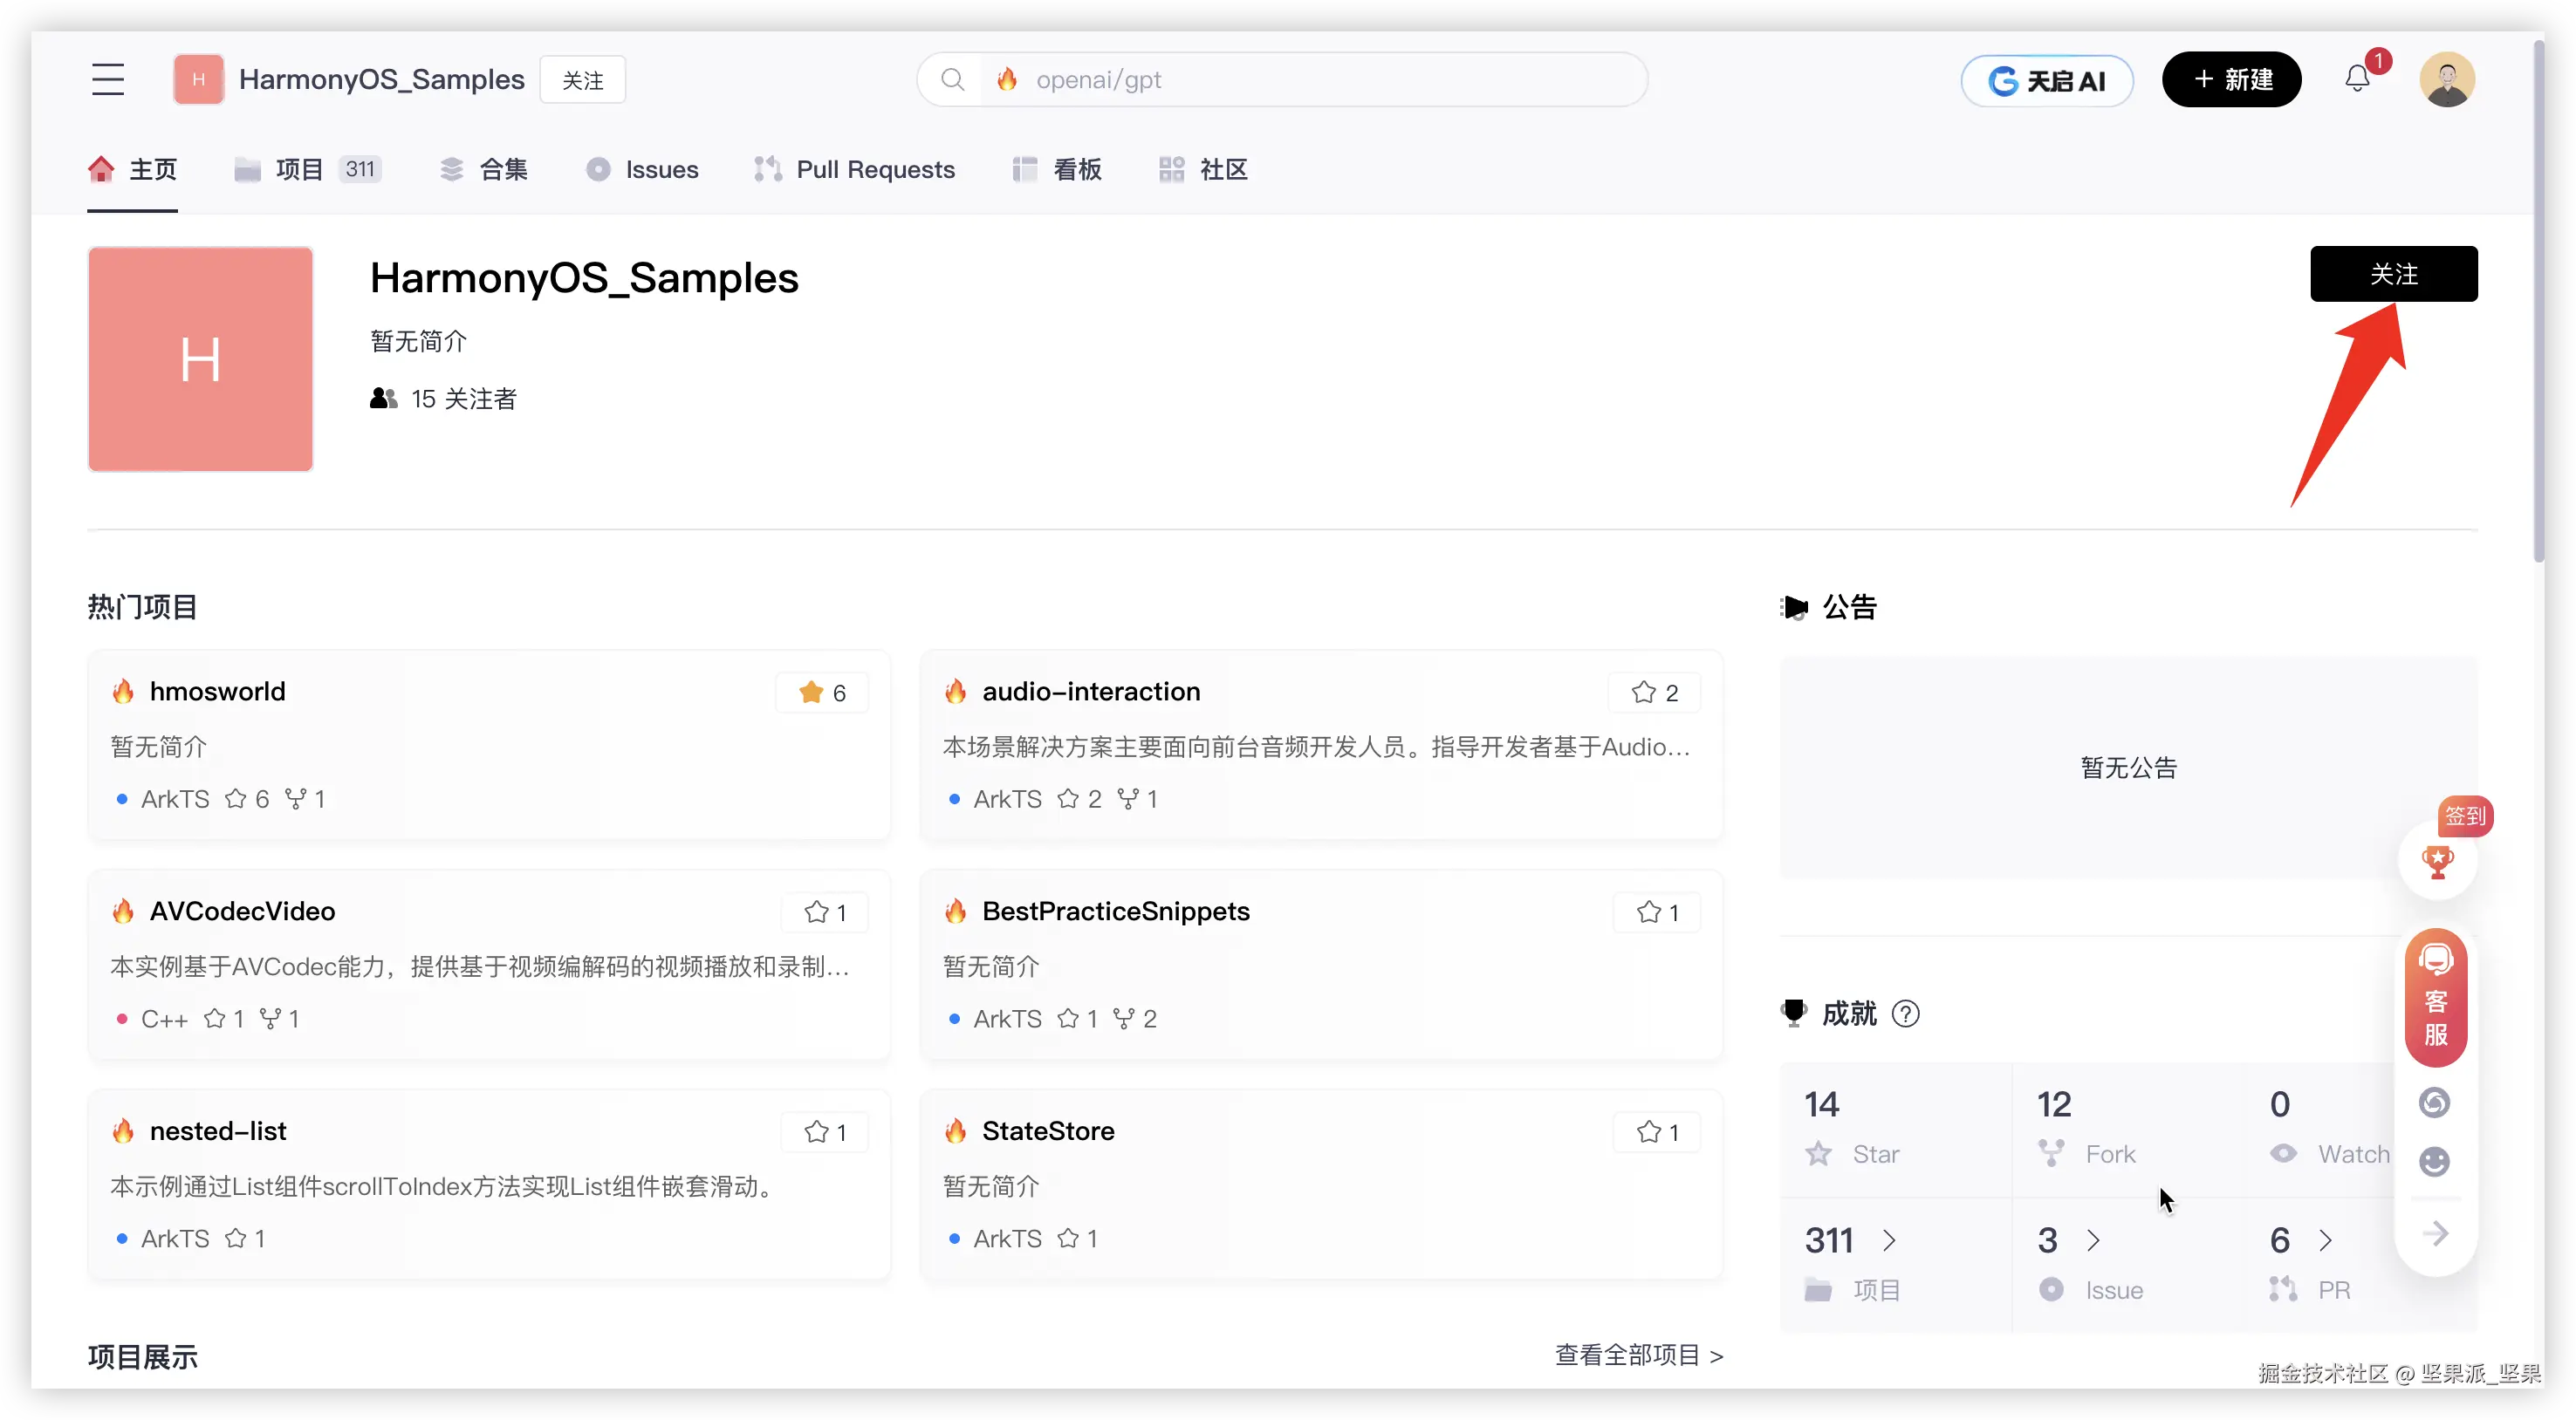Open 查看全部项目 link
This screenshot has height=1420, width=2576.
(1638, 1355)
